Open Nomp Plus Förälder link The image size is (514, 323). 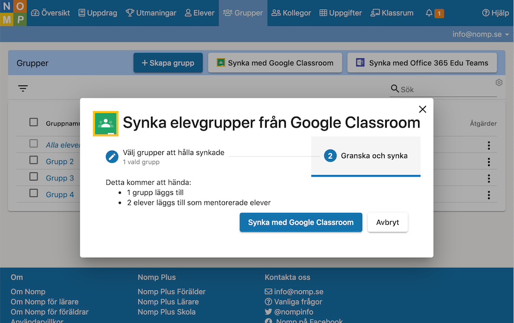(x=172, y=292)
